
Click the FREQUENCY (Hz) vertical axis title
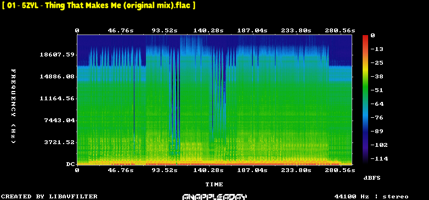click(x=13, y=106)
